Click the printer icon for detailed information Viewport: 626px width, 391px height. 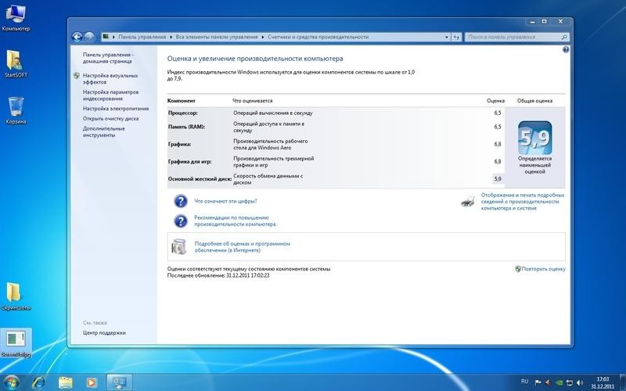point(468,201)
